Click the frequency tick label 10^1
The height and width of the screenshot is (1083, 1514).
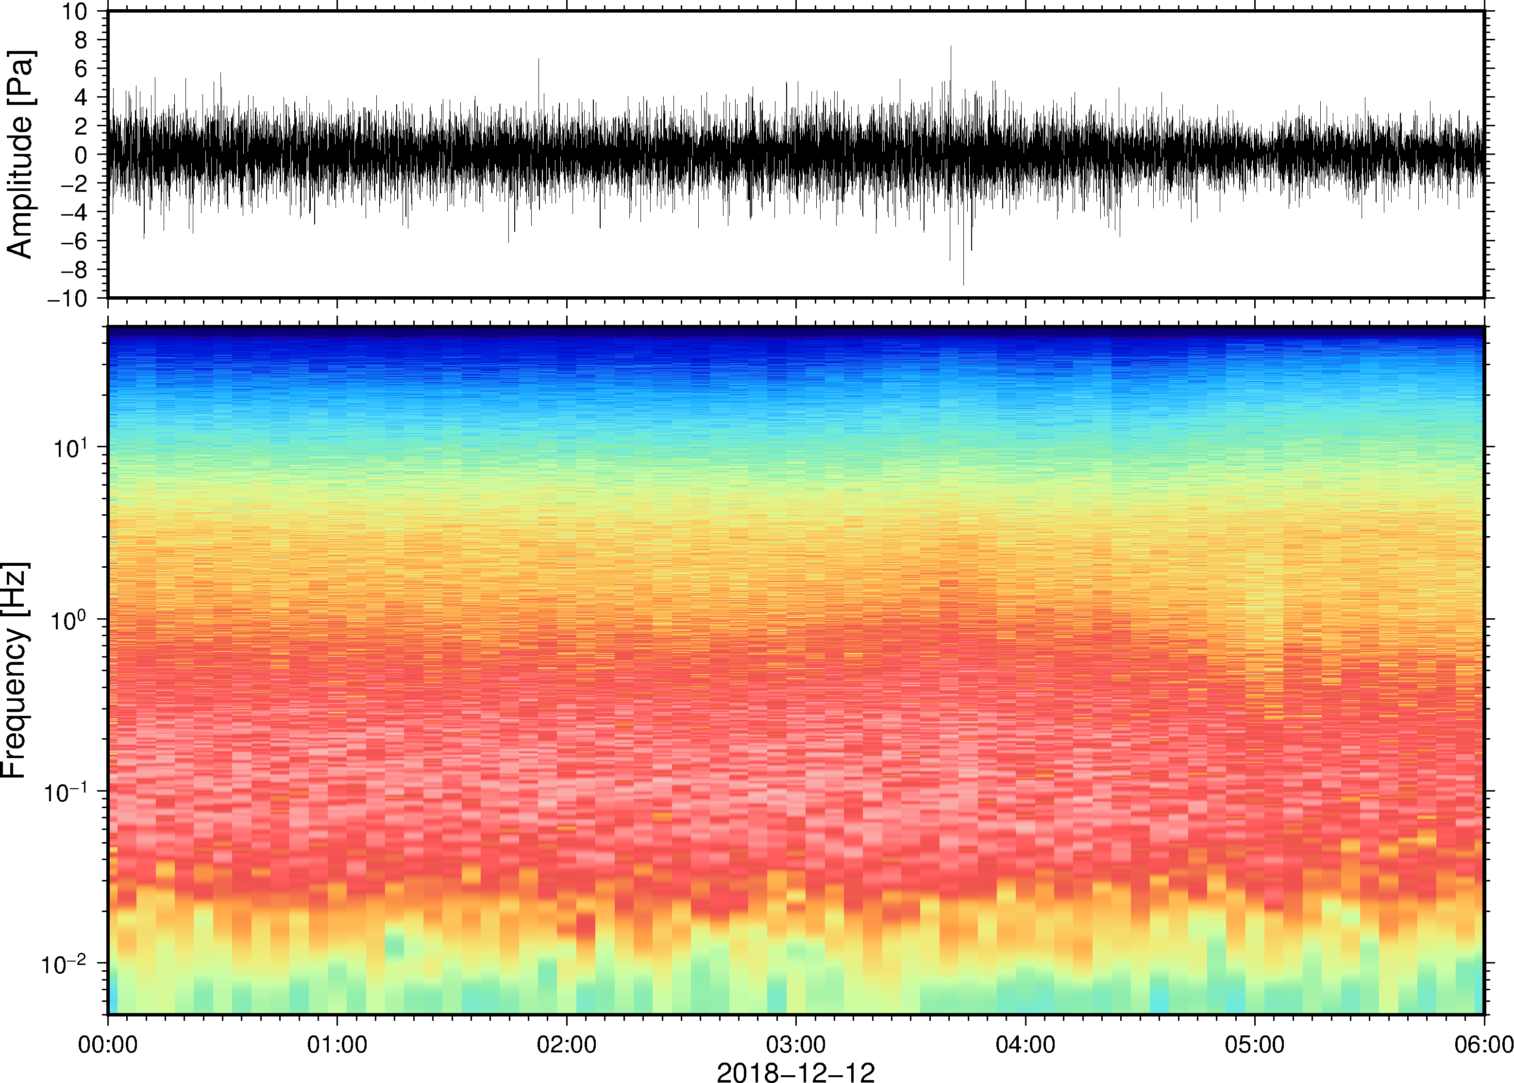(x=71, y=447)
